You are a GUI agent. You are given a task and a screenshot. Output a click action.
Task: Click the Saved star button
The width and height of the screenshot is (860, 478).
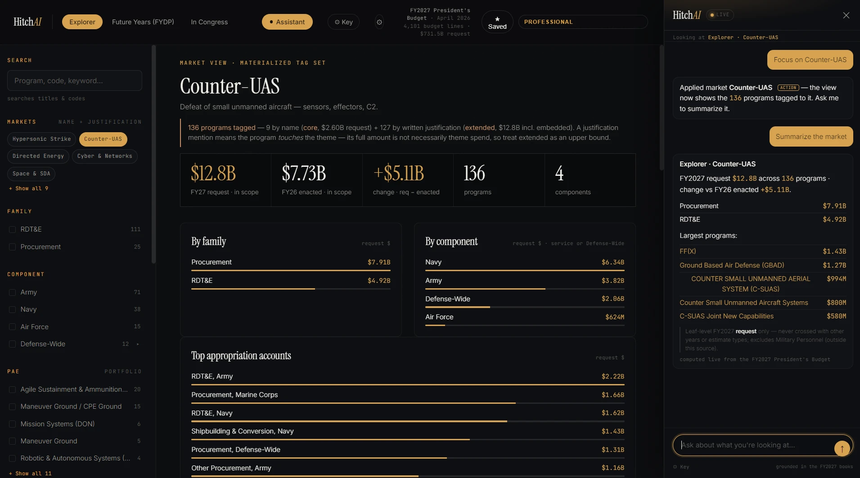pyautogui.click(x=497, y=22)
